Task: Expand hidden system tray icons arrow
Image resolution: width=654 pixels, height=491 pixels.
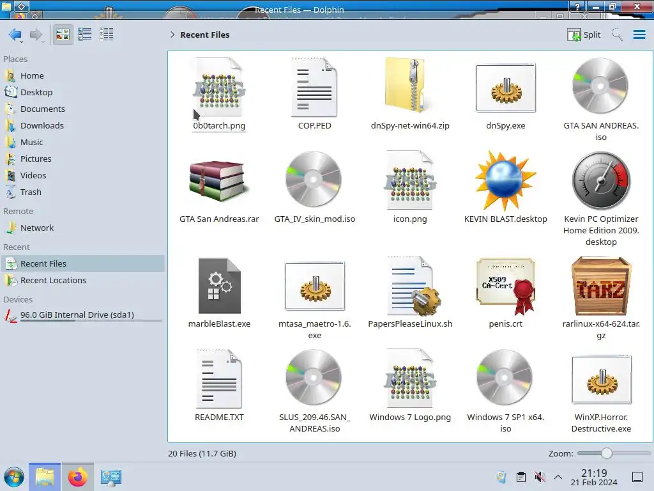Action: (x=558, y=477)
